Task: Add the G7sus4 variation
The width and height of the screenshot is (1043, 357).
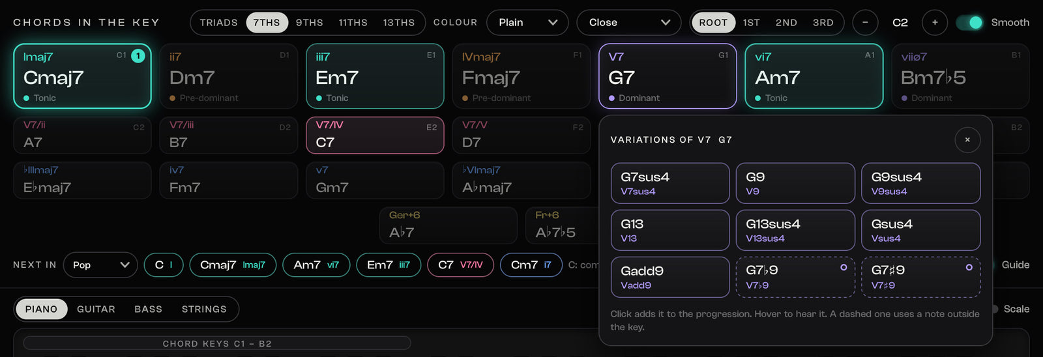Action: [x=670, y=183]
